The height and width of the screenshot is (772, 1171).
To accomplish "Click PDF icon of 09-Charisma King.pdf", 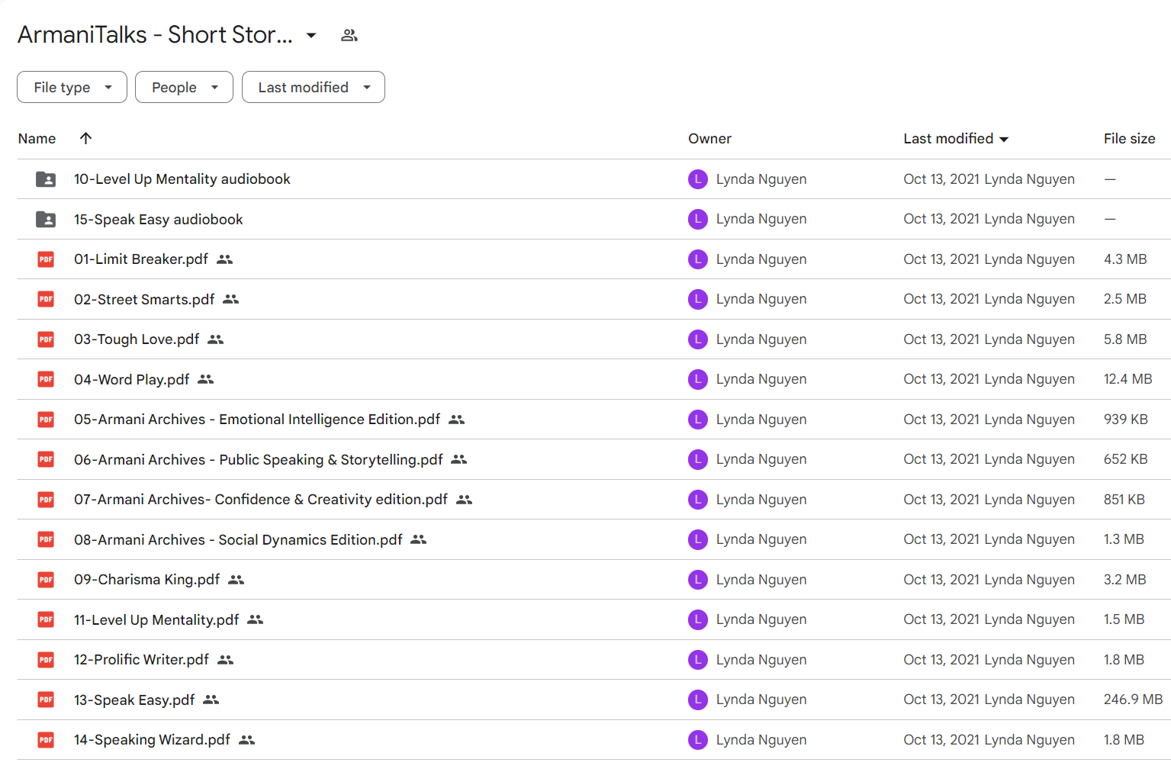I will [x=46, y=580].
